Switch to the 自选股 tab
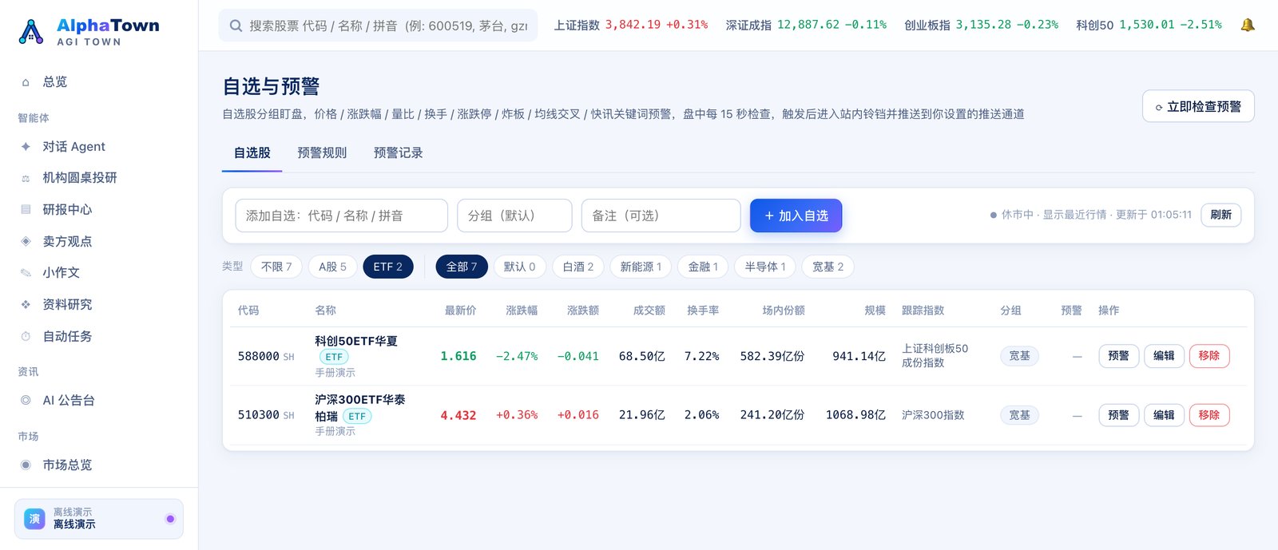 coord(252,153)
